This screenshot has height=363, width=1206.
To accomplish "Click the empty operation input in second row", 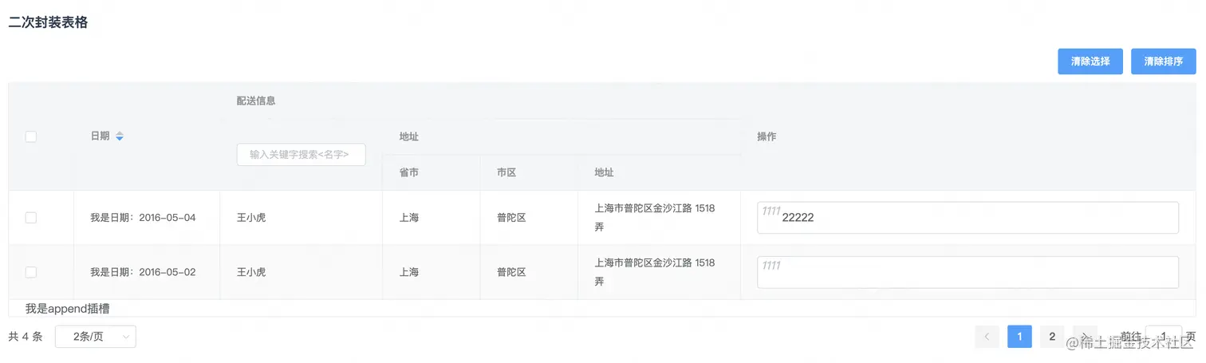I will click(x=968, y=272).
